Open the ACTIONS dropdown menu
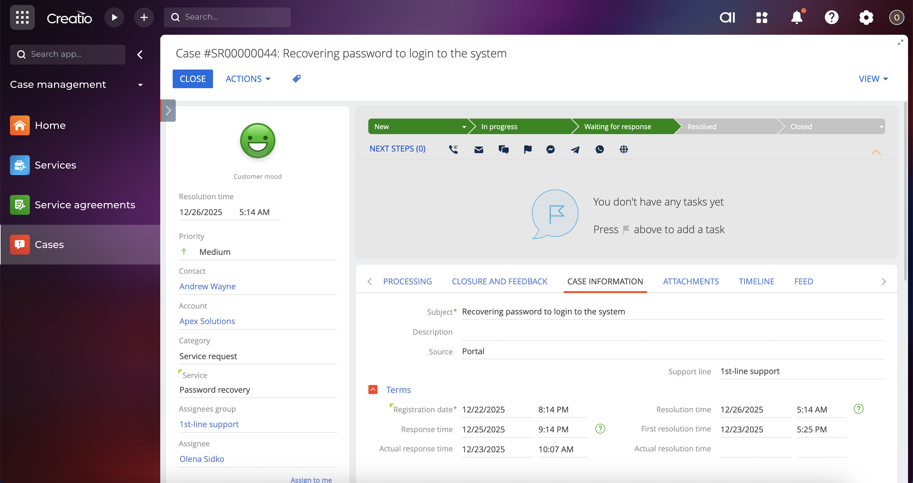 pyautogui.click(x=248, y=79)
